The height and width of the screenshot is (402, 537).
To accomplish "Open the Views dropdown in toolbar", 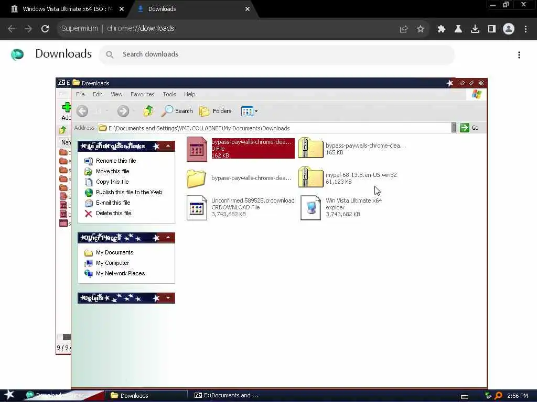I will [x=249, y=111].
